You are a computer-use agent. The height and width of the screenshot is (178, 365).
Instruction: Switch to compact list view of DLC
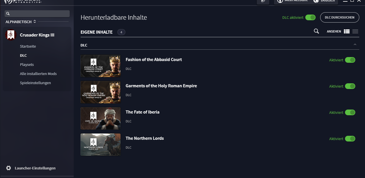(355, 31)
